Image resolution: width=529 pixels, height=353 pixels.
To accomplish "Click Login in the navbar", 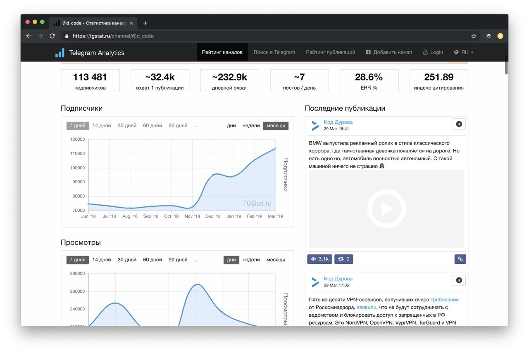I will point(433,52).
